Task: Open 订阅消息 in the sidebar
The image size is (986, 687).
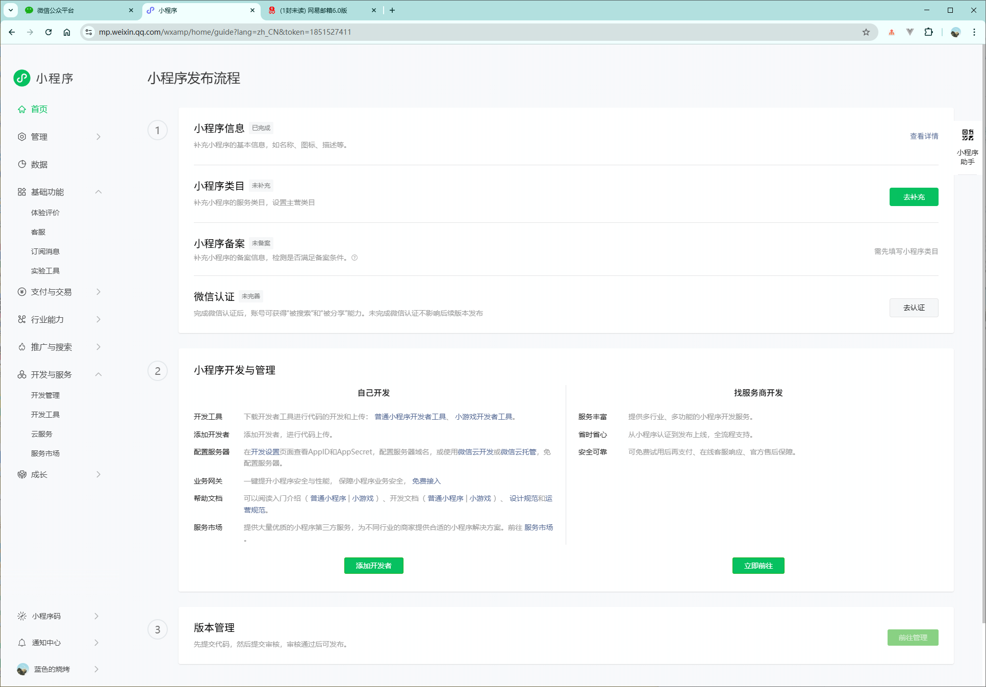Action: point(45,251)
